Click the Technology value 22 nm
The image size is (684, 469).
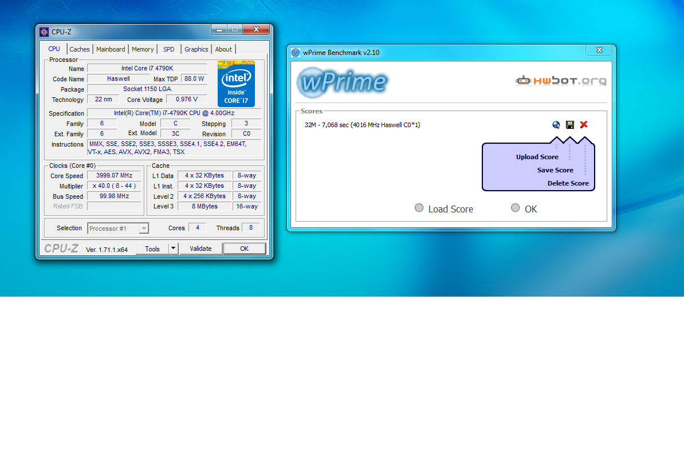tap(103, 100)
